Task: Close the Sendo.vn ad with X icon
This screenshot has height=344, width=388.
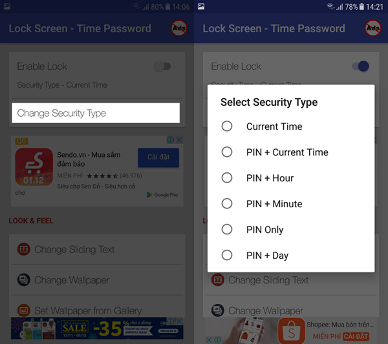Action: point(179,140)
